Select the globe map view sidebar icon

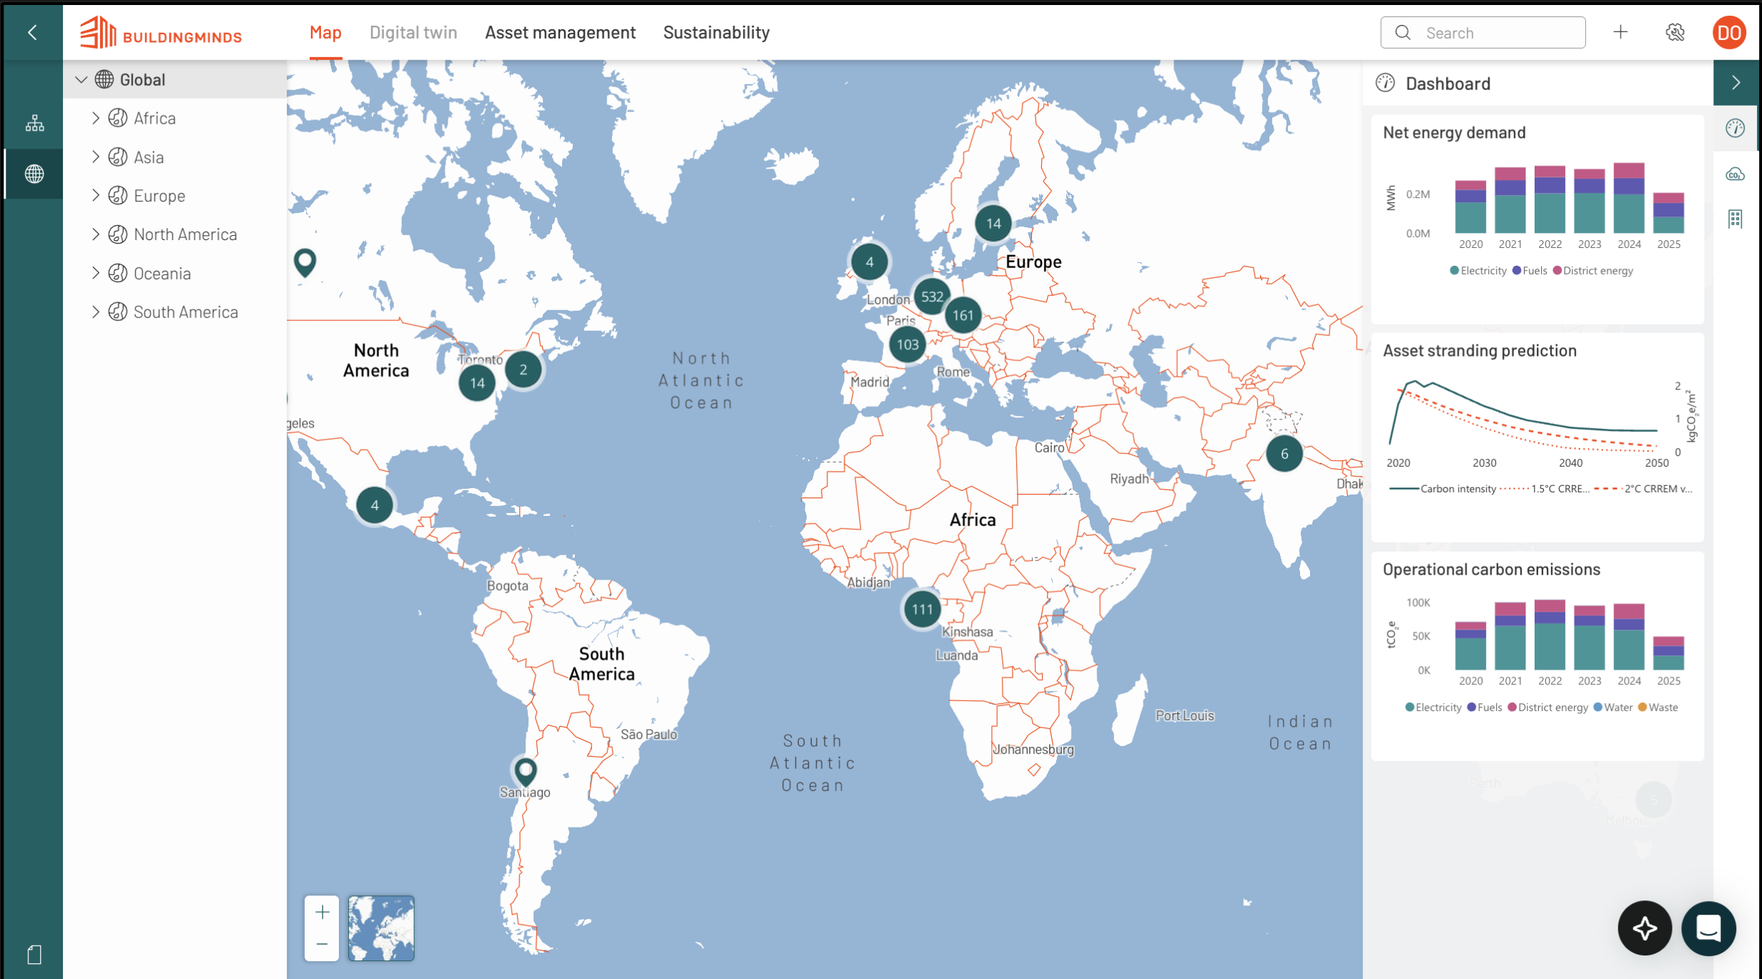click(34, 174)
